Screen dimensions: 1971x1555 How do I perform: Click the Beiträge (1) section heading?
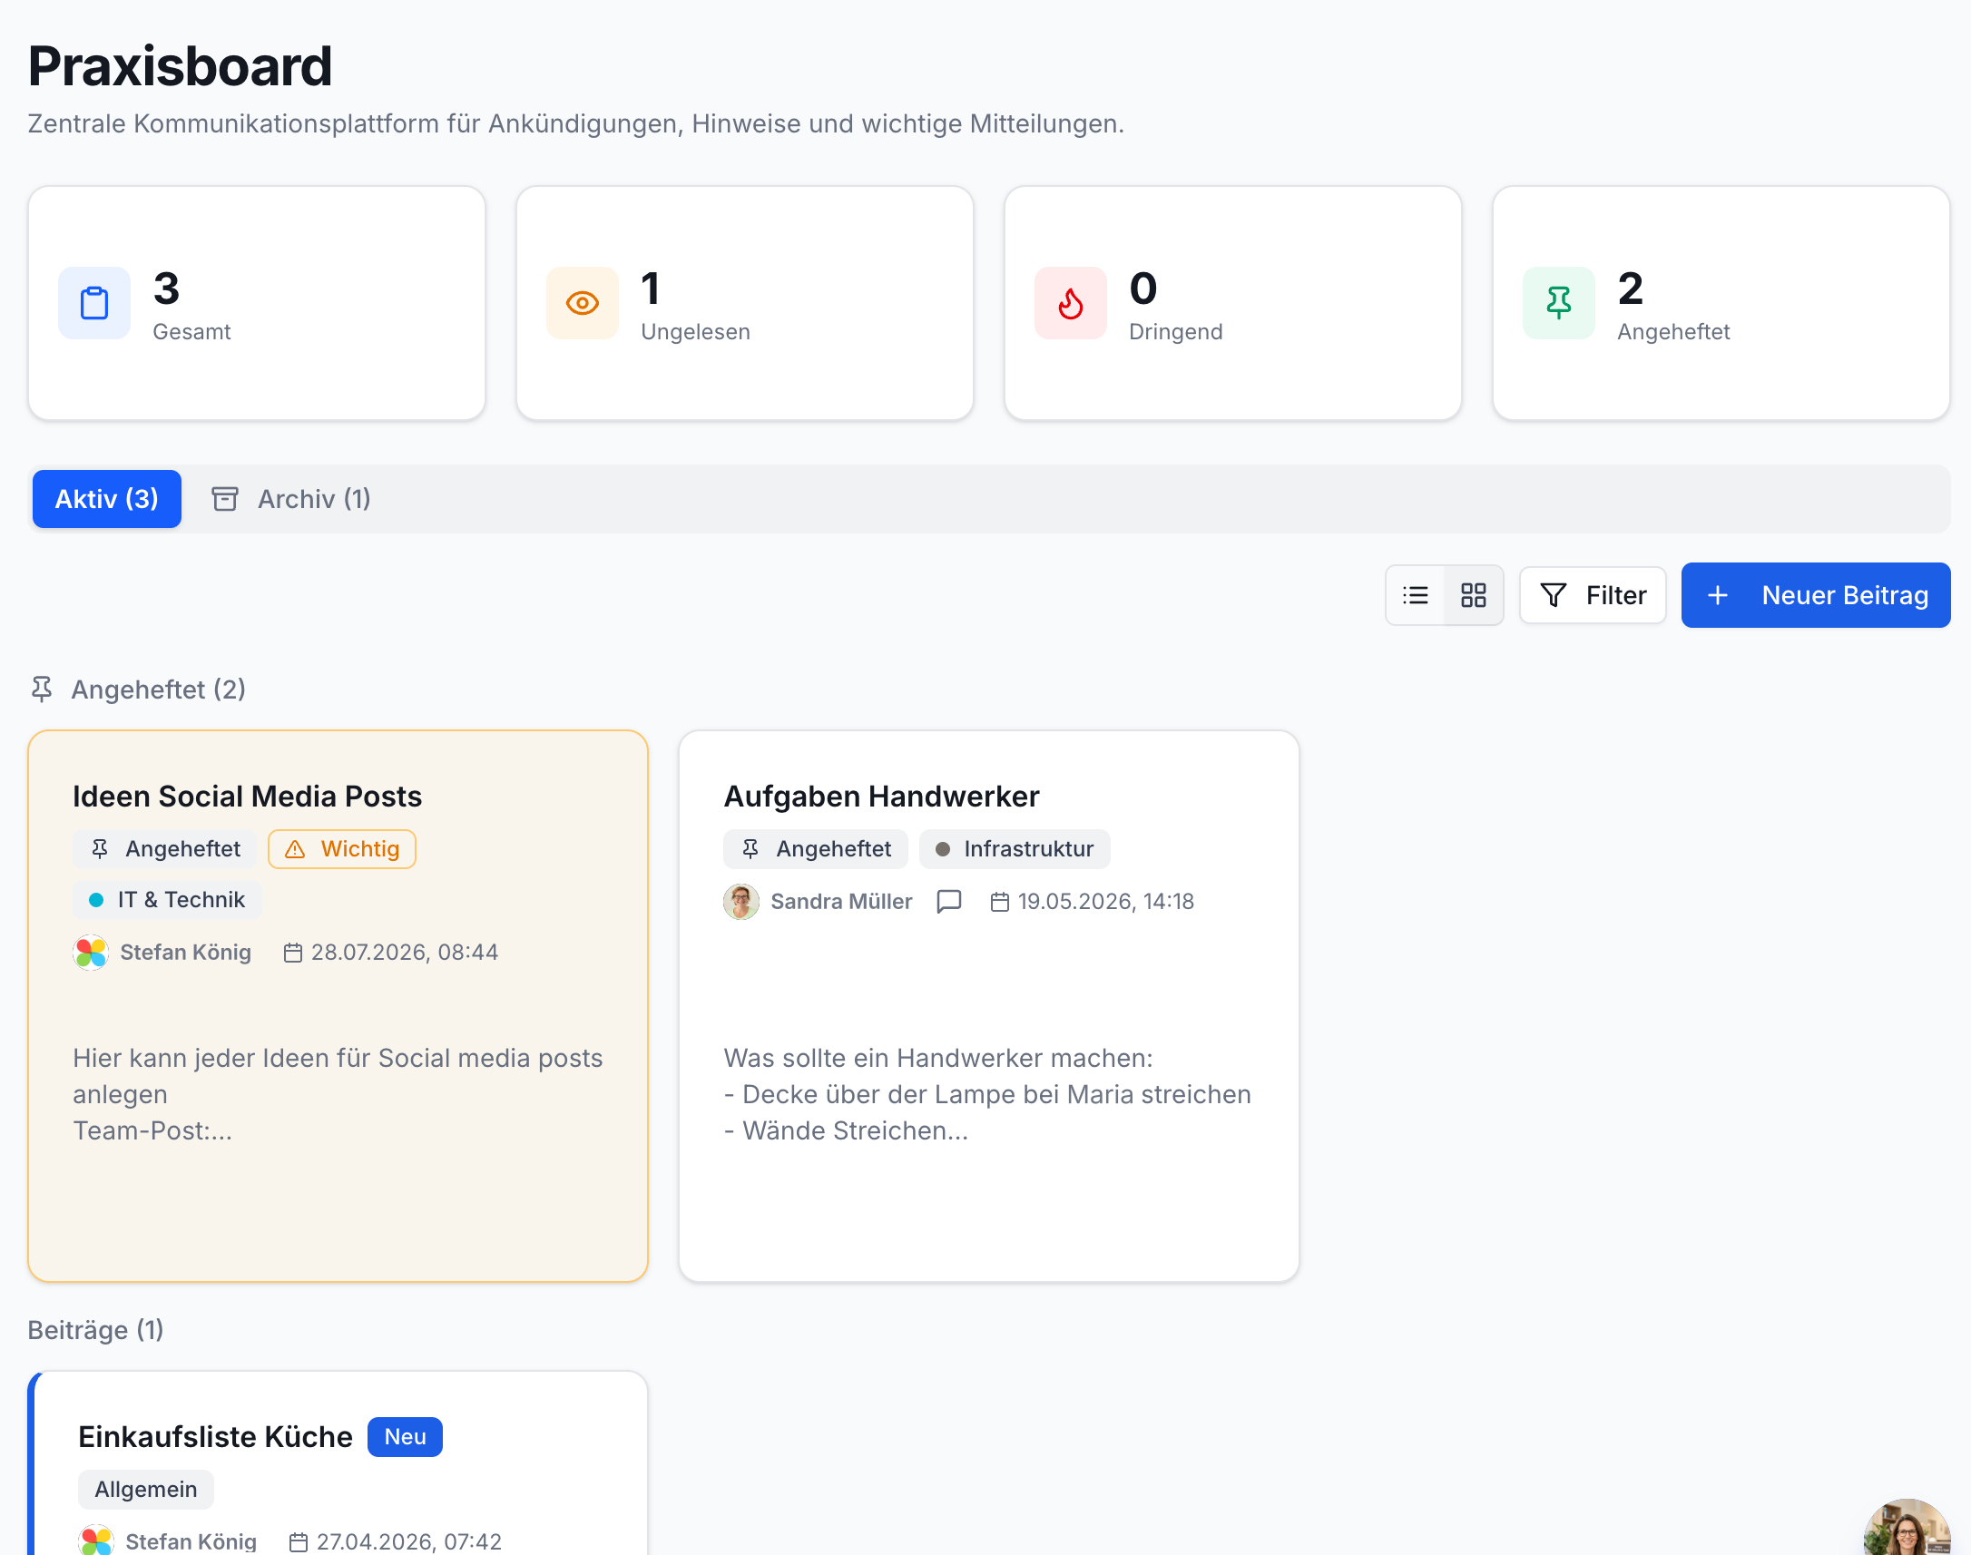95,1330
